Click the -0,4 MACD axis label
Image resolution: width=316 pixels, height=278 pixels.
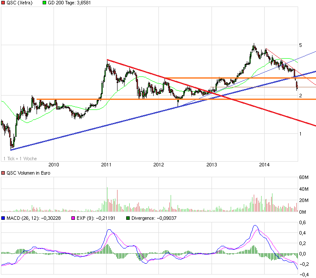304,275
